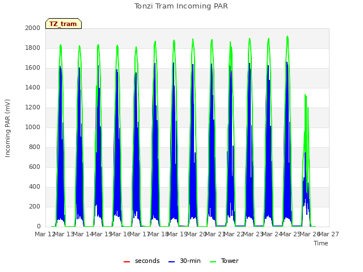Toggle the 'Tower' legend entry
Image resolution: width=363 pixels, height=272 pixels.
[224, 261]
